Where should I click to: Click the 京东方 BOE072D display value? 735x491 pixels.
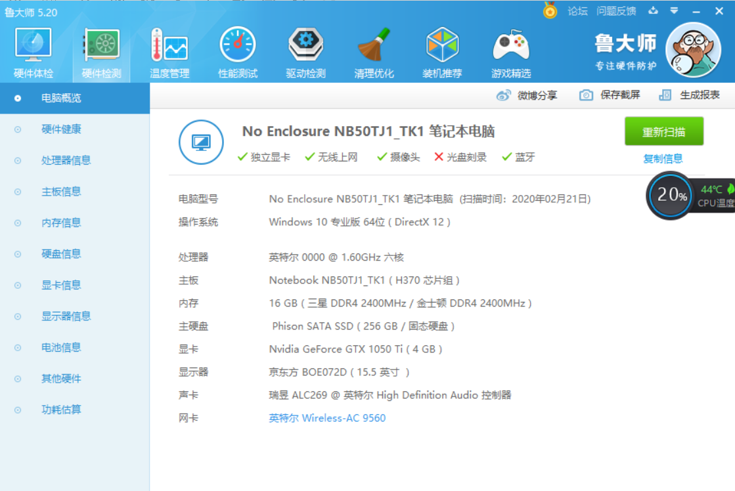(x=340, y=372)
